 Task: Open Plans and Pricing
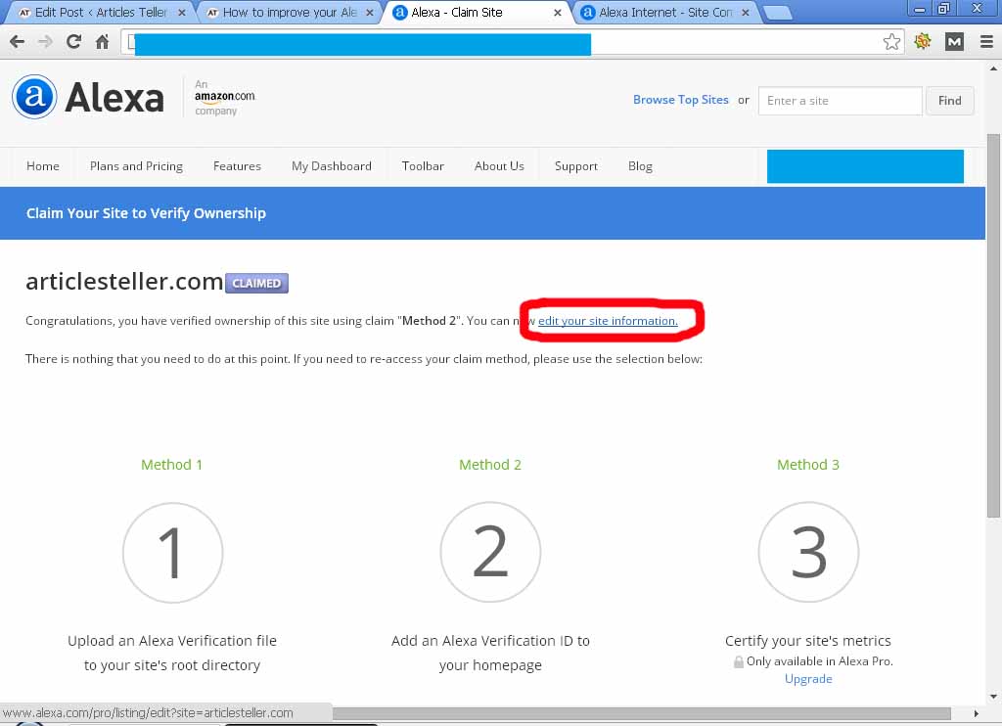tap(136, 166)
